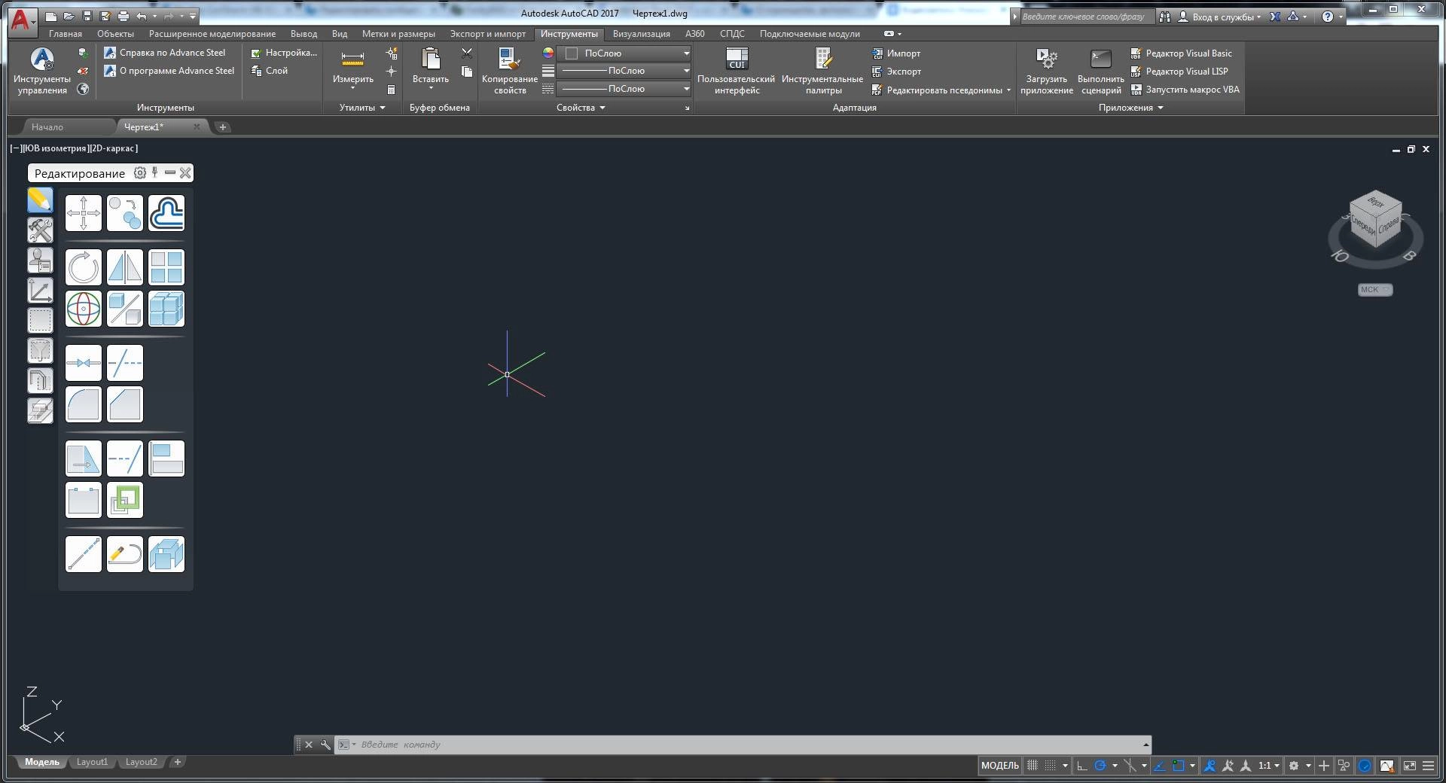1446x783 pixels.
Task: Select the Mirror triangles tool
Action: (x=125, y=267)
